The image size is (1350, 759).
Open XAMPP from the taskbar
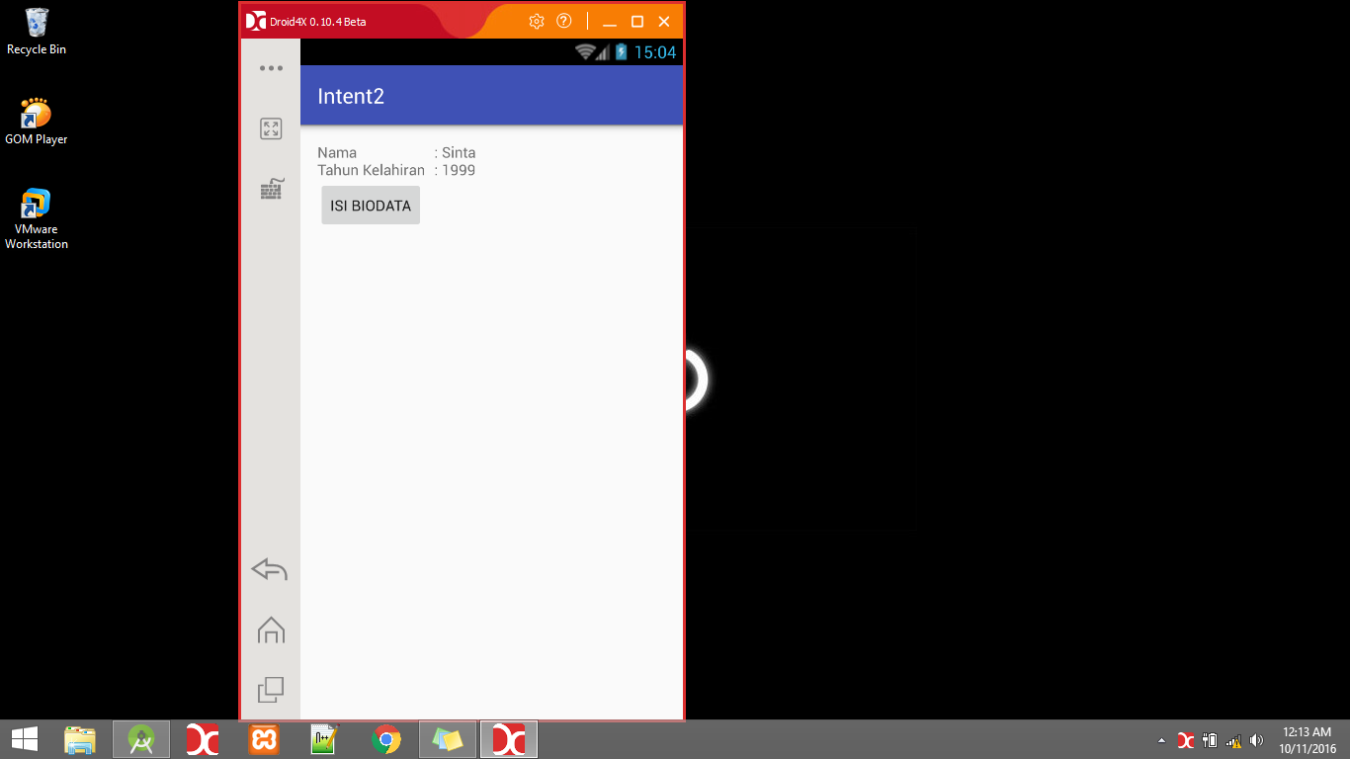click(x=264, y=739)
